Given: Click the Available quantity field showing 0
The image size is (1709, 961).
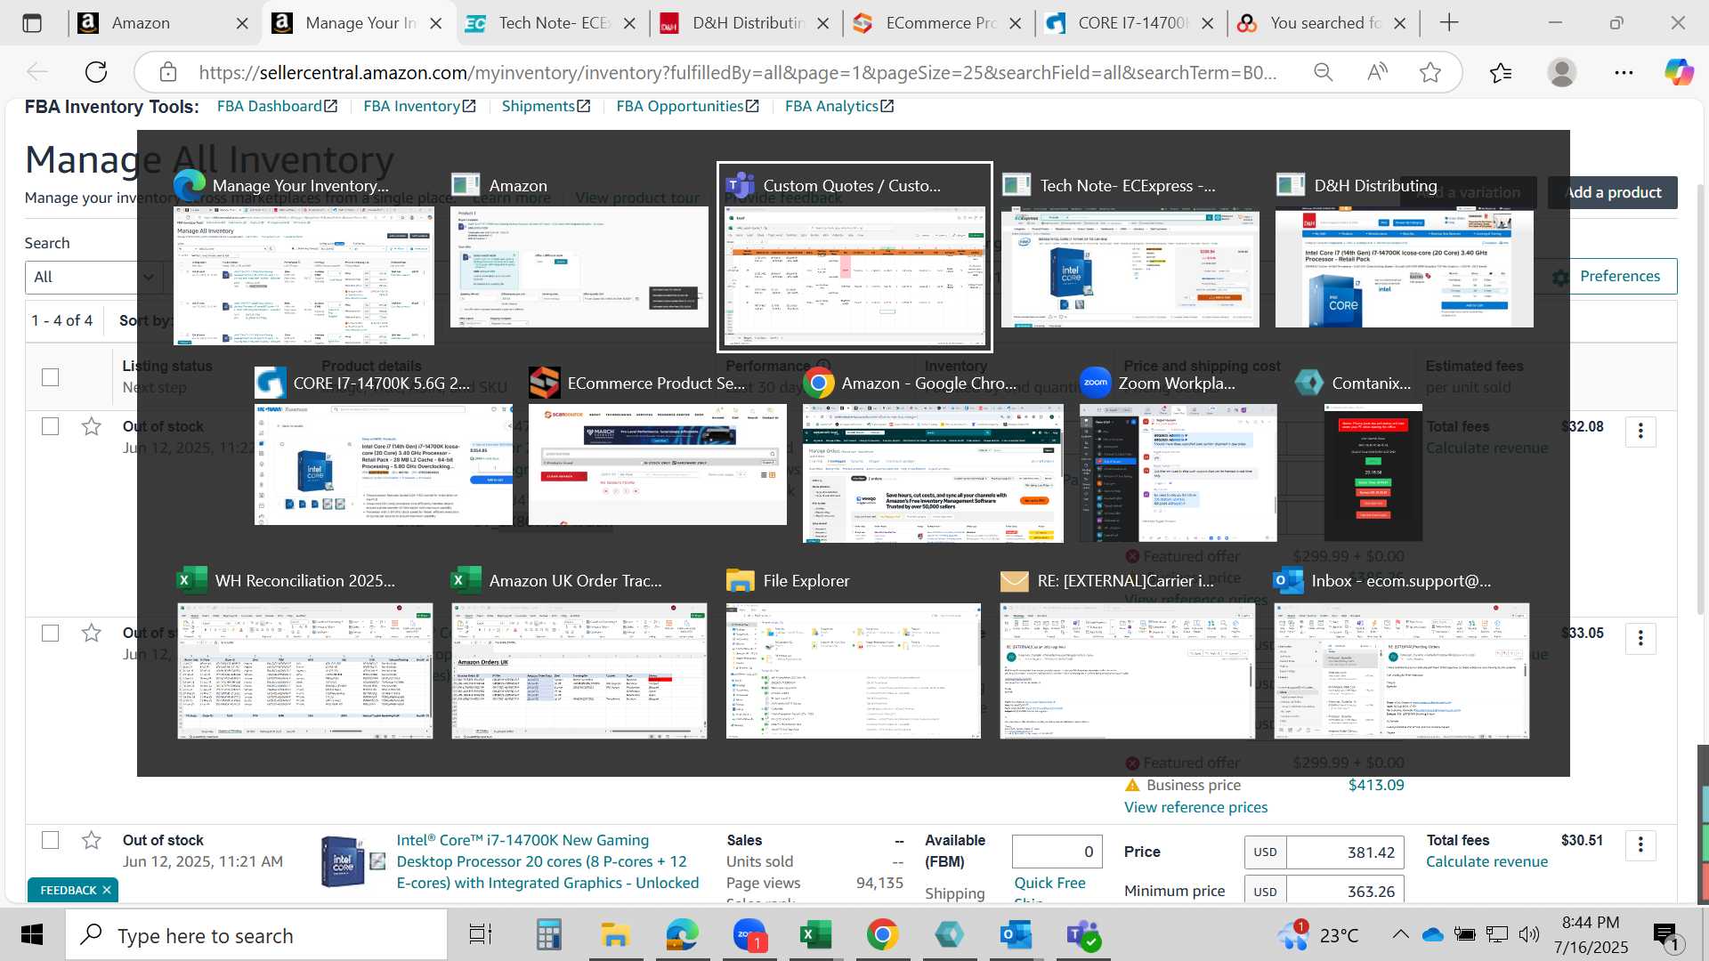Looking at the screenshot, I should [x=1057, y=852].
